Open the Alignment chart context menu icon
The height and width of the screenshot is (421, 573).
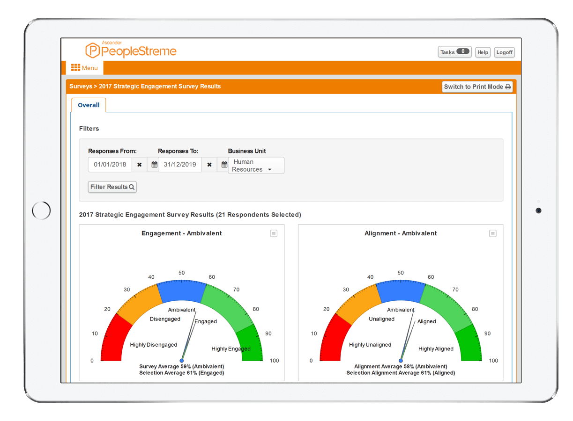pyautogui.click(x=492, y=233)
